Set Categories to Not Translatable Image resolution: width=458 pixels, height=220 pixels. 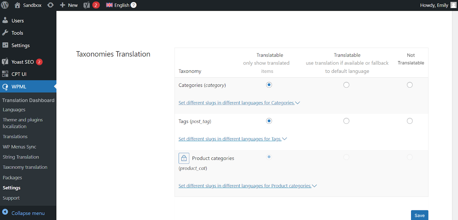click(x=410, y=85)
